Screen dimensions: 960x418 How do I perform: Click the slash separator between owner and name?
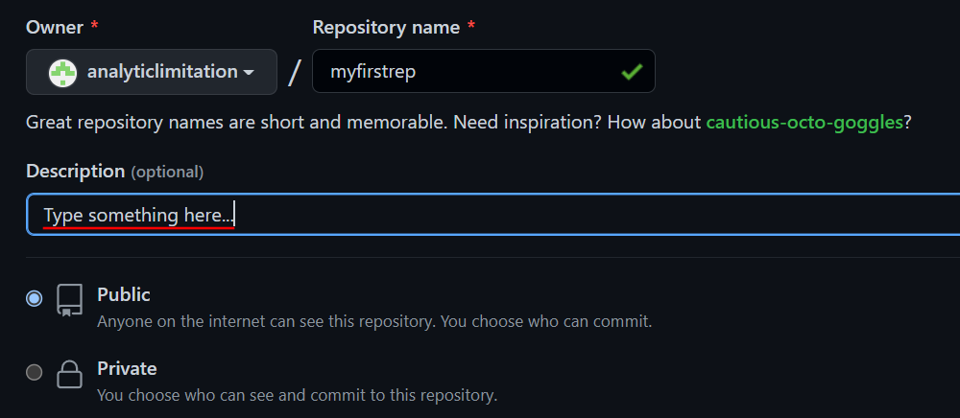point(295,72)
